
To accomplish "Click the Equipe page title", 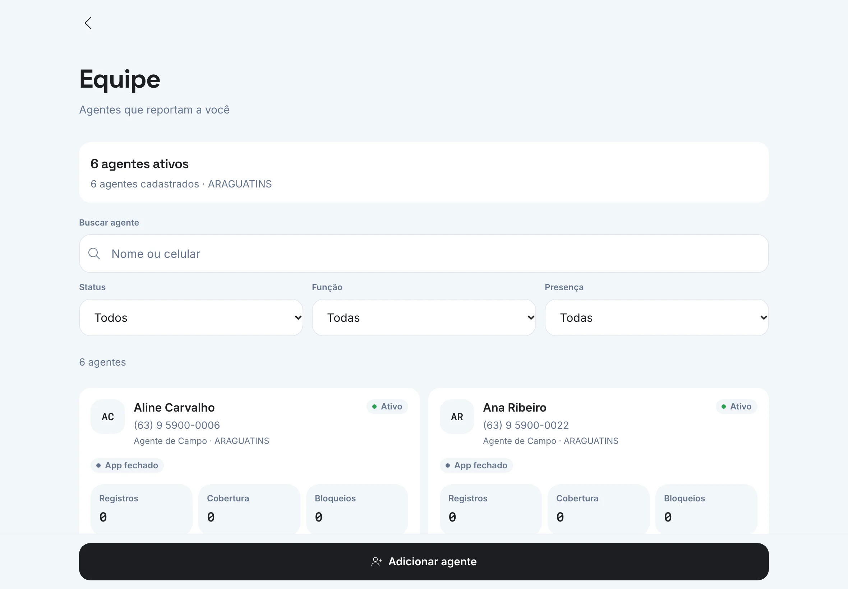I will tap(120, 79).
